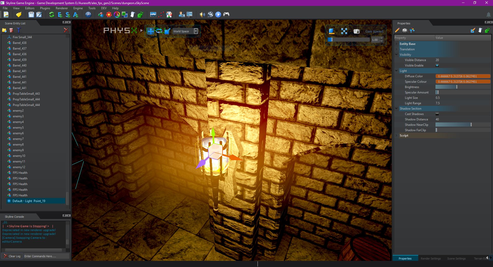Click the Clear Log button
This screenshot has height=267, width=493.
pos(12,256)
